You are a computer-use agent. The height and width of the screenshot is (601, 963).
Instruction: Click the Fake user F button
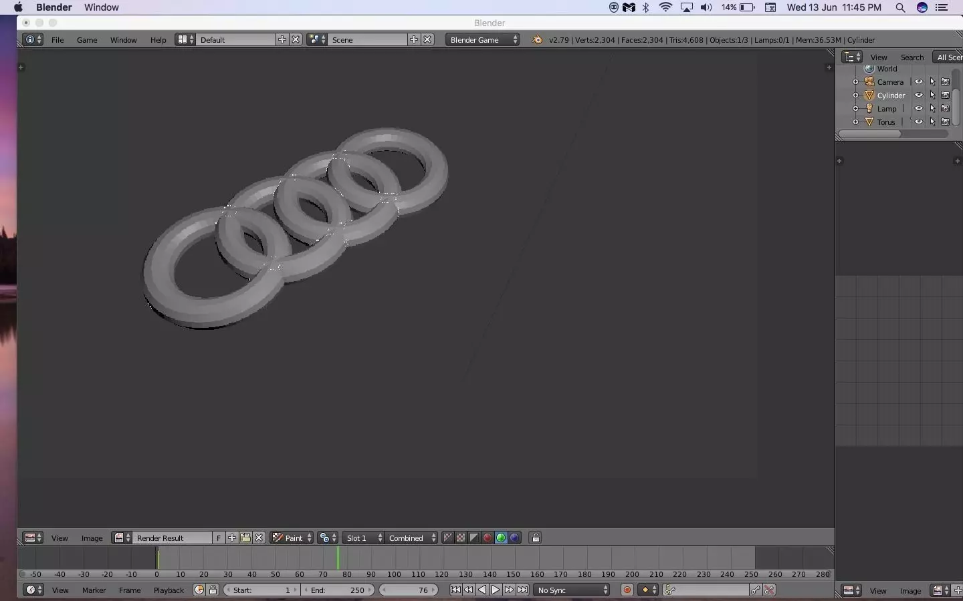[x=218, y=538]
